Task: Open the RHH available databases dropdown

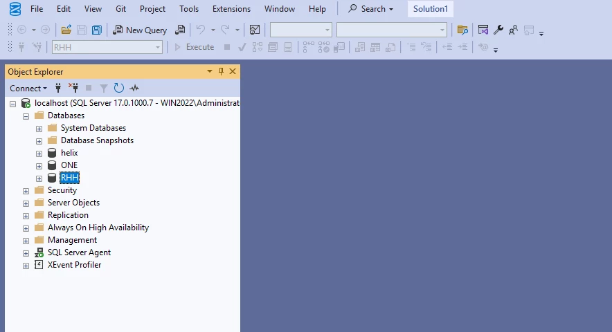Action: [x=158, y=48]
